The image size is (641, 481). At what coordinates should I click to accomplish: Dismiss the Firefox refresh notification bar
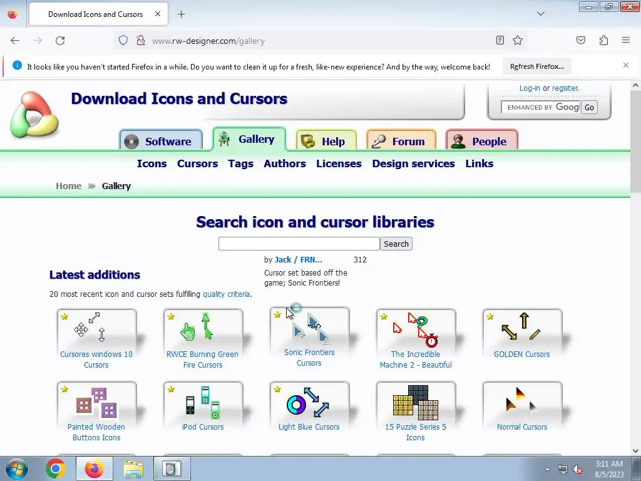click(x=625, y=65)
